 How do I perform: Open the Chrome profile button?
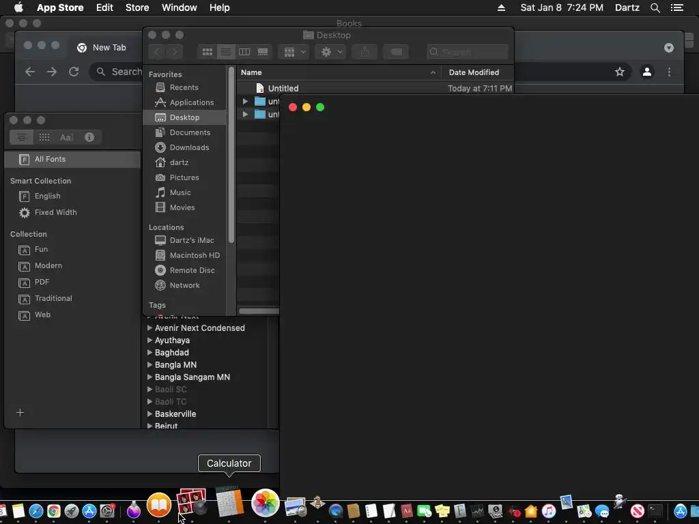tap(647, 72)
